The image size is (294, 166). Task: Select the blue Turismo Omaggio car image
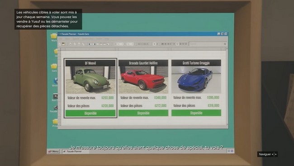tap(196, 80)
